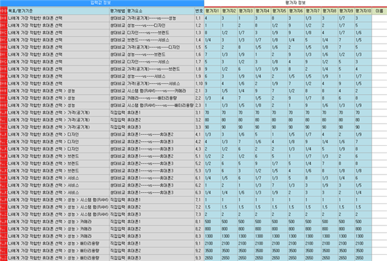Viewport: 387px width, 261px height.
Task: Click 평가자5 value 8 in row 1,1
Action: coord(279,18)
